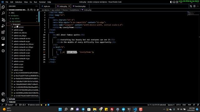This screenshot has width=200, height=112.
Task: Open File Explorer from the taskbar
Action: pos(95,109)
